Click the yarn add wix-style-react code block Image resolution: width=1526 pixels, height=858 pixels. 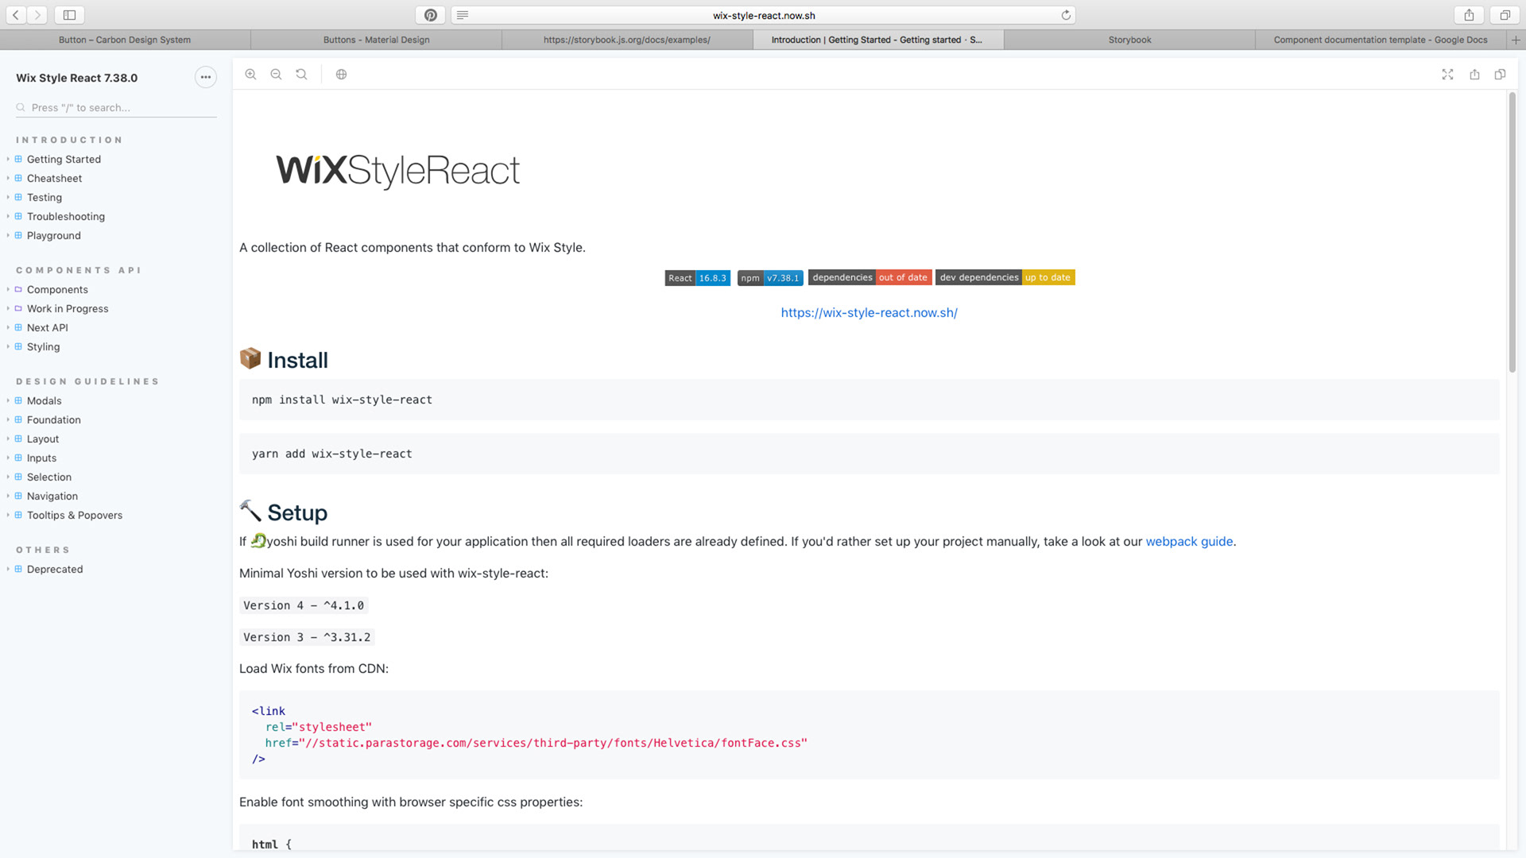[869, 454]
